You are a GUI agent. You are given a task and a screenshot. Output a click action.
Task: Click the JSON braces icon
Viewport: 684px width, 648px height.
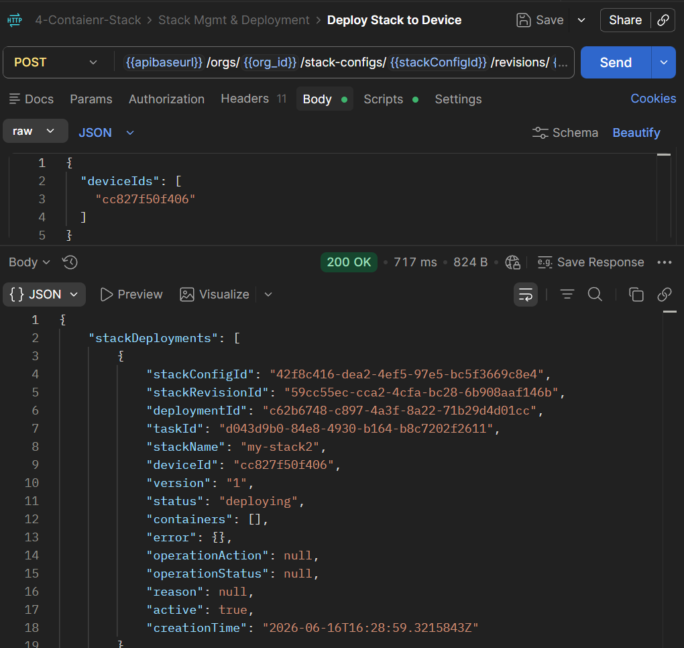tap(17, 294)
